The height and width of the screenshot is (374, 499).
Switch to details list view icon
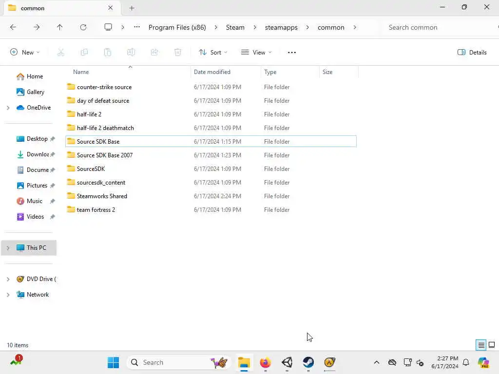click(481, 345)
